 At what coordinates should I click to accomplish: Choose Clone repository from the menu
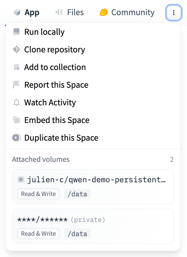tap(54, 50)
